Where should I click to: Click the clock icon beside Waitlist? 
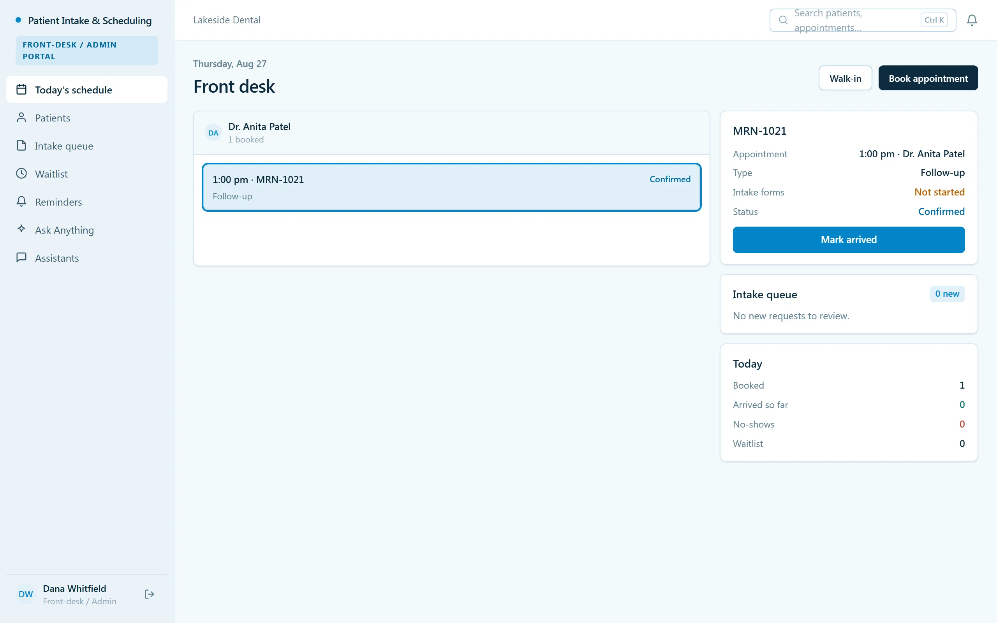21,174
